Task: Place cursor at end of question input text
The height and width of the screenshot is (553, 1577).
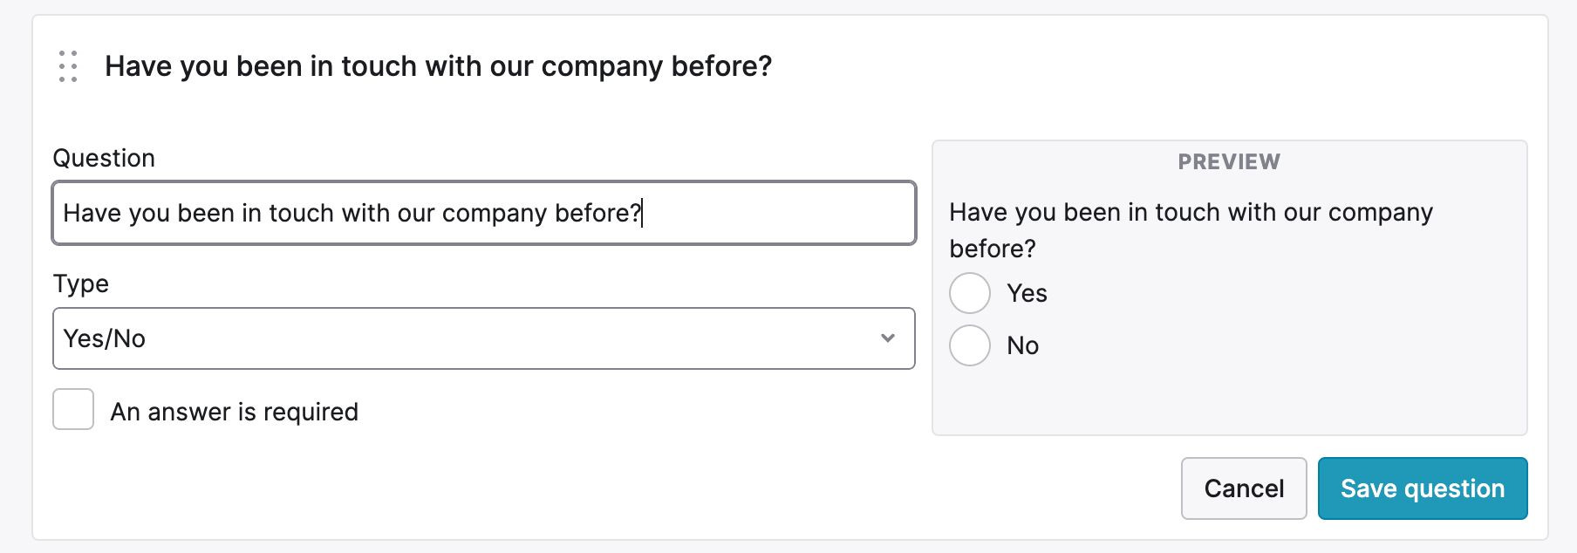Action: (x=643, y=213)
